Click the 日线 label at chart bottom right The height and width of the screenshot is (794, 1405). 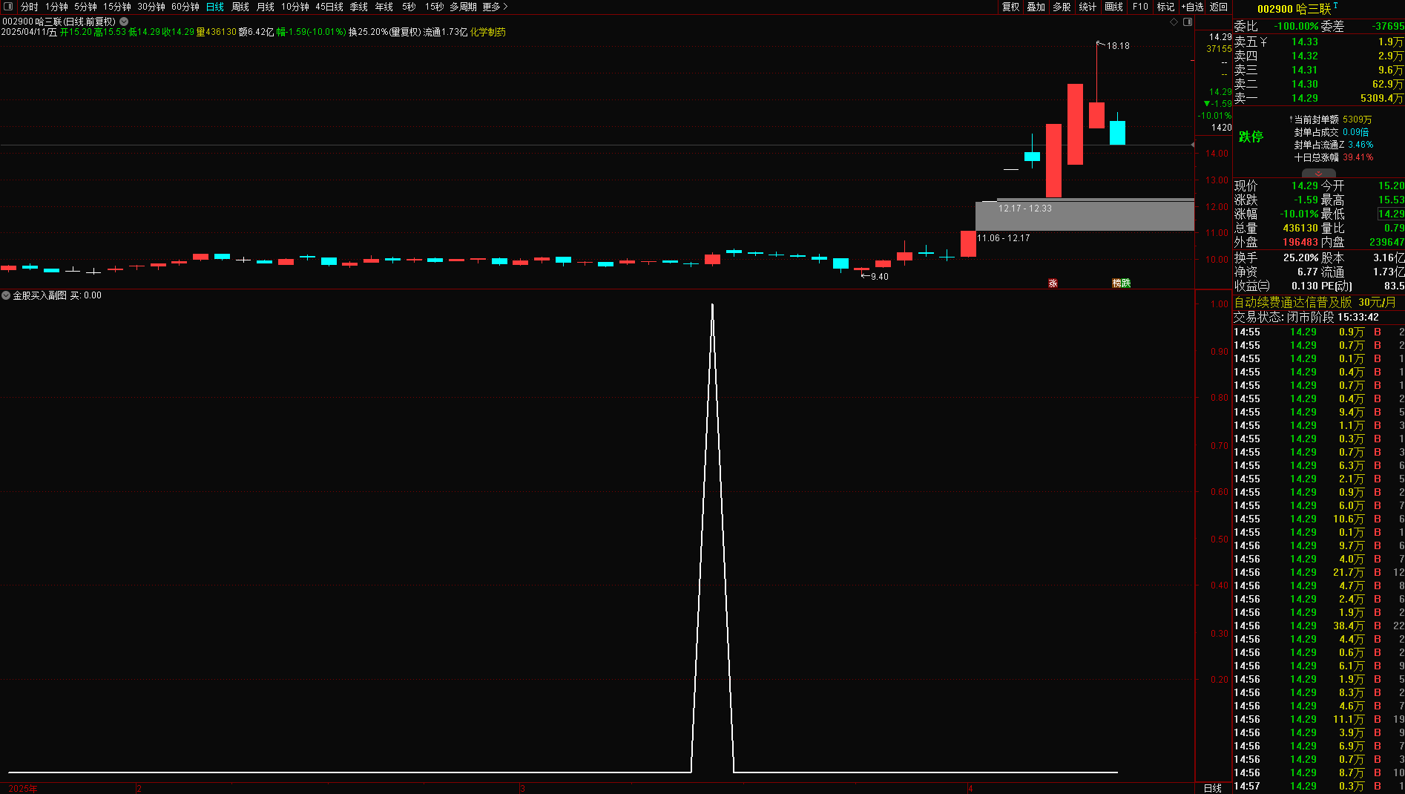pos(1213,788)
